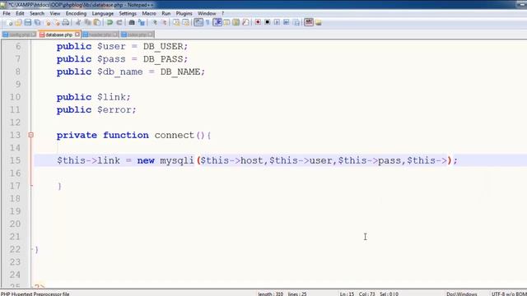
Task: Toggle Show All Characters pilcrow icon
Action: tap(208, 22)
